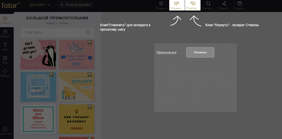Viewport: 282px width, 139px height.
Task: Select the pink hands family template
Action: click(76, 54)
